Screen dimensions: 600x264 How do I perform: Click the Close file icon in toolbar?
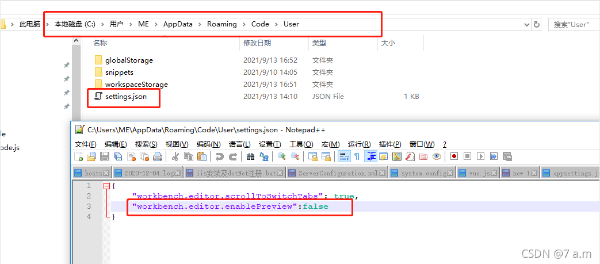pyautogui.click(x=131, y=156)
